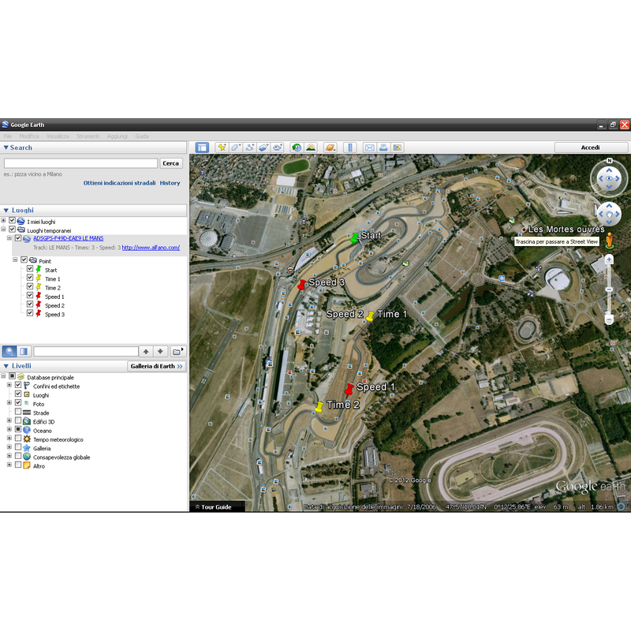
Task: Open the planet switcher icon
Action: tap(330, 147)
